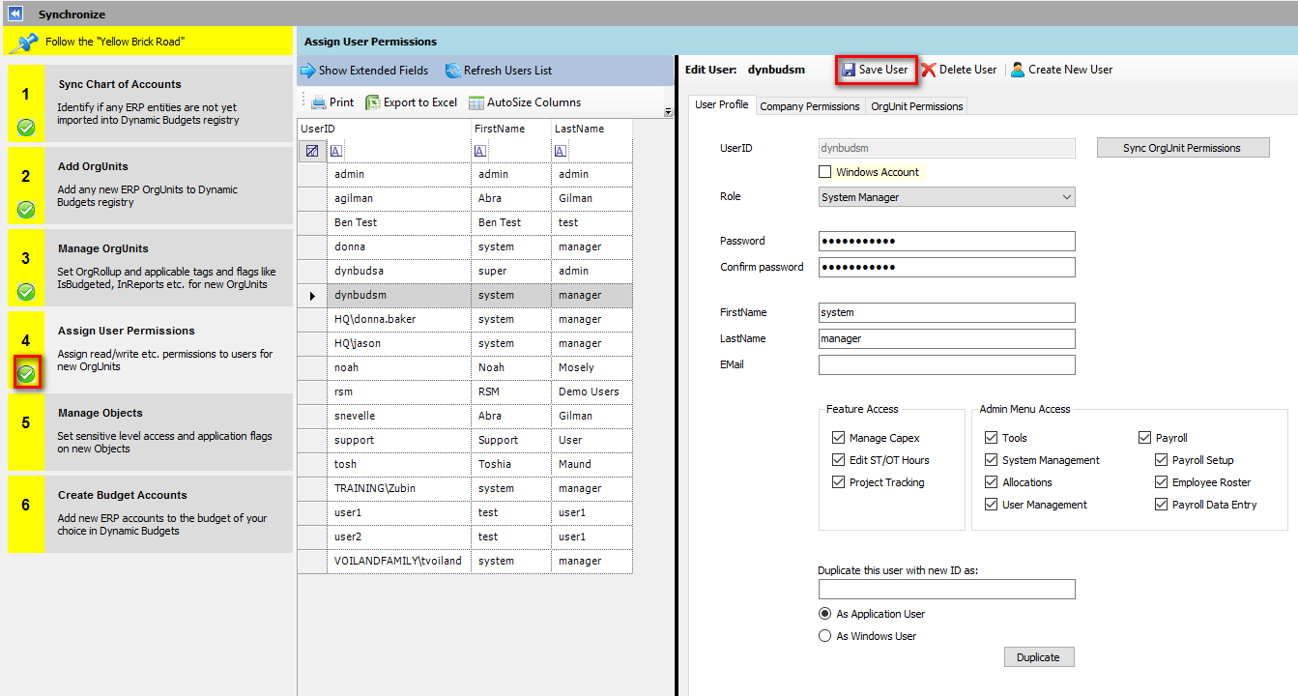
Task: Click the Sync OrgUnit Permissions button
Action: coord(1181,148)
